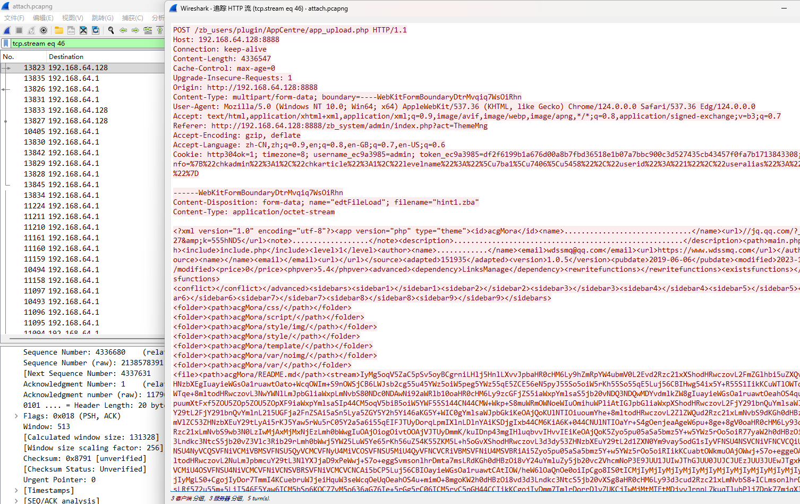800x504 pixels.
Task: Expand the [Timestamps] tree node
Action: click(x=16, y=490)
